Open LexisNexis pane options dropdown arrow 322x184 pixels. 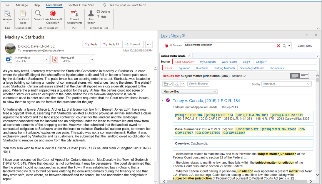tap(307, 35)
